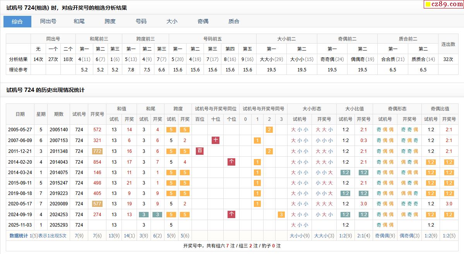Click the orange 2 badge in 2005-05-27 row
This screenshot has width=464, height=254.
click(x=269, y=130)
